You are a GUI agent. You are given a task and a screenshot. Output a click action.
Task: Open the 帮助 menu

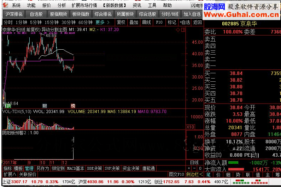[x=167, y=5]
